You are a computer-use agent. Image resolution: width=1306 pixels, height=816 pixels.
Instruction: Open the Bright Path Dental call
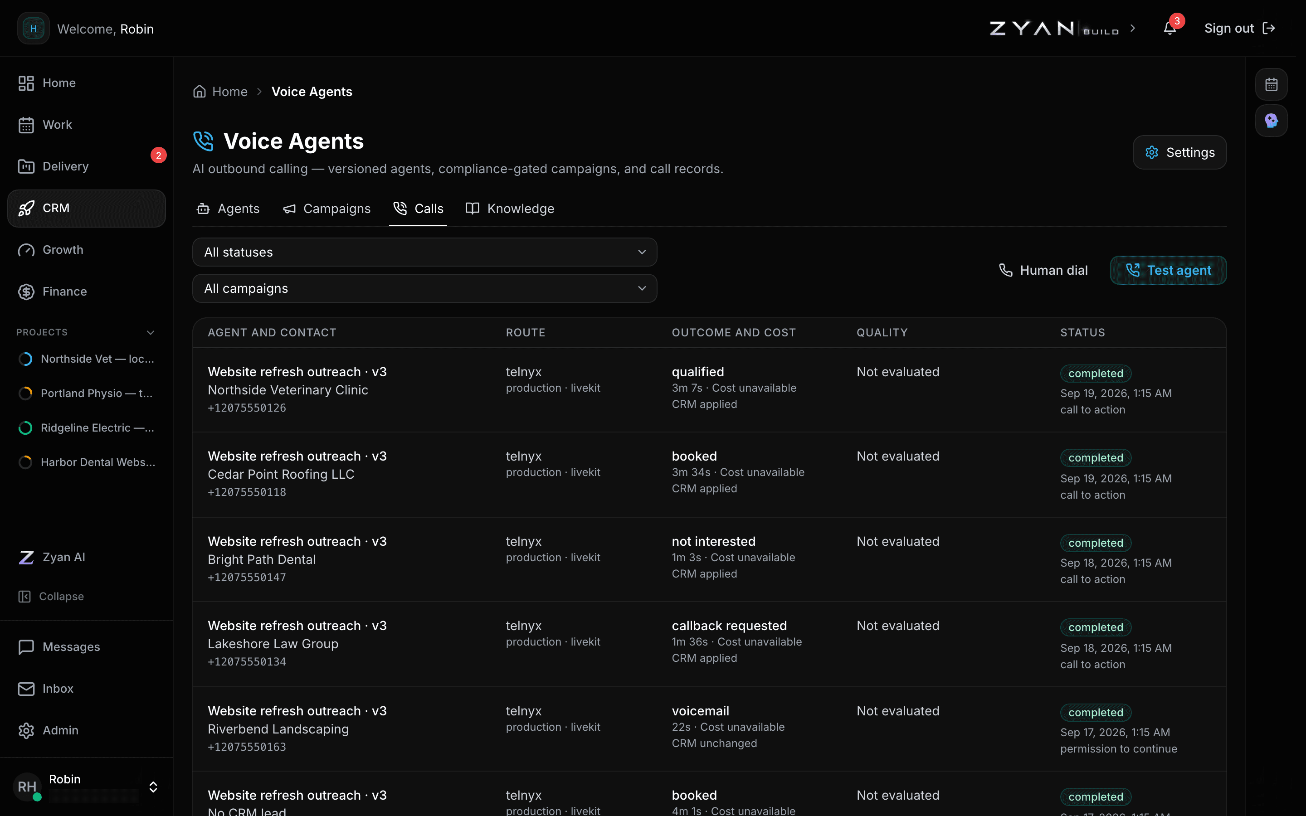click(x=709, y=559)
